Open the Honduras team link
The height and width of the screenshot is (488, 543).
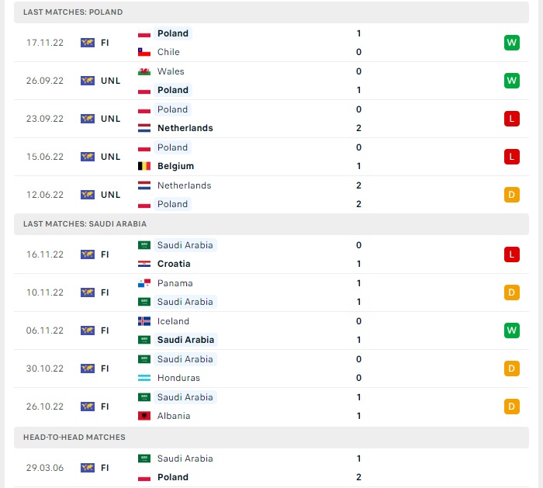pyautogui.click(x=178, y=378)
